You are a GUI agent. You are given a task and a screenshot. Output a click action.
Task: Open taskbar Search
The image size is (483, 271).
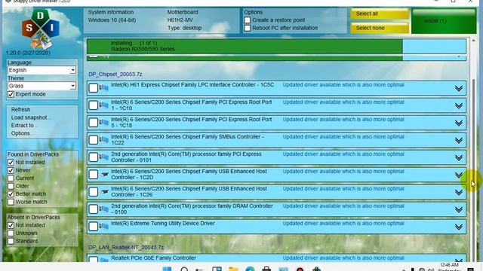click(x=184, y=269)
